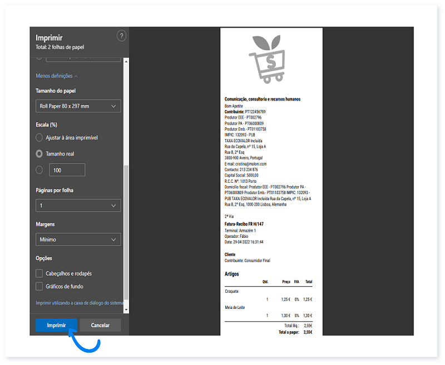The height and width of the screenshot is (365, 445).
Task: Select the Tamanho real radio button
Action: [x=39, y=154]
